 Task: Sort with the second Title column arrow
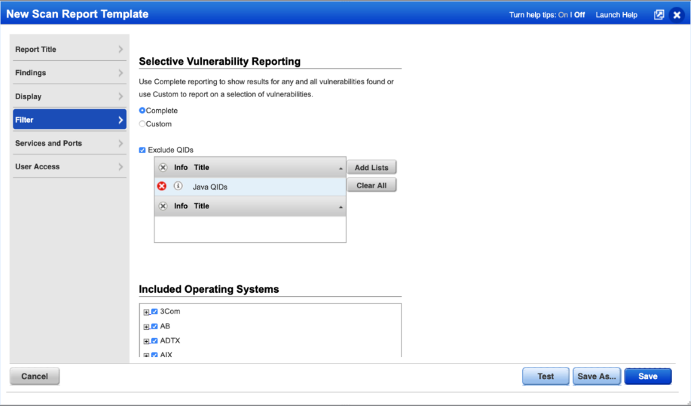pos(341,207)
